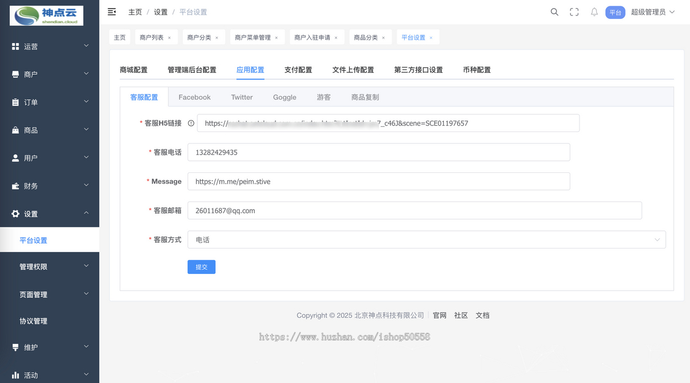The height and width of the screenshot is (383, 690).
Task: Click the 商品 bag icon in sidebar
Action: click(x=16, y=130)
